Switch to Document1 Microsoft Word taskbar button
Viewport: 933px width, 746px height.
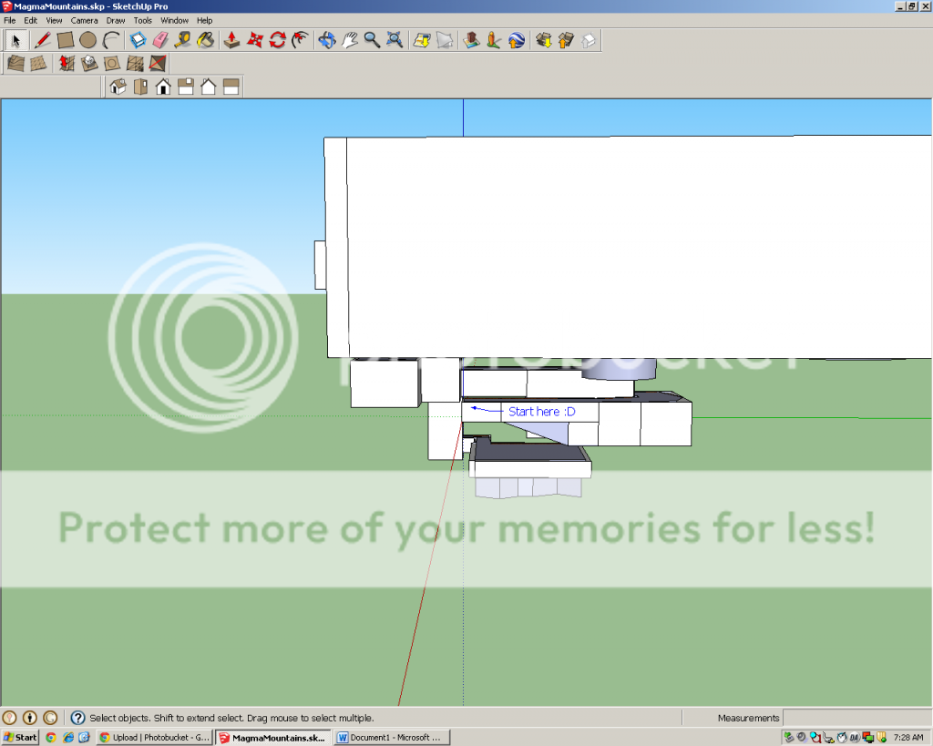(x=392, y=737)
